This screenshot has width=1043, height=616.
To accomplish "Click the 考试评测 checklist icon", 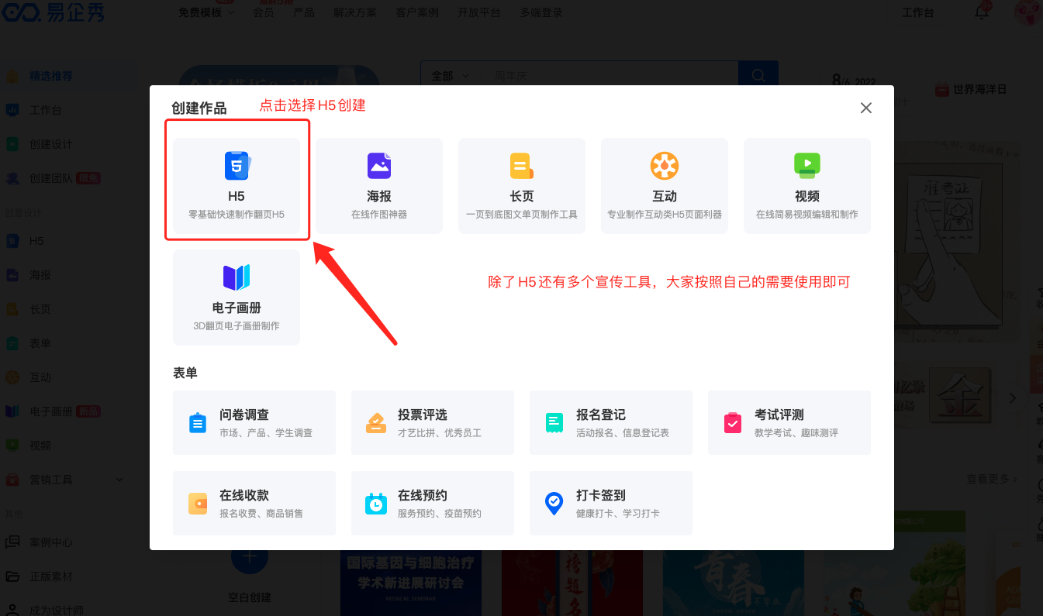I will [733, 423].
